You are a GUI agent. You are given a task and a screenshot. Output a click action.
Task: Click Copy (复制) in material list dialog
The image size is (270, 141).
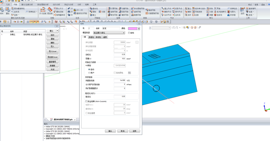(x=52, y=39)
